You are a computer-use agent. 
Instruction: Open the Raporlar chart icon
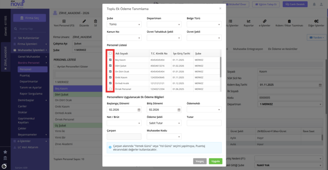[249, 21]
